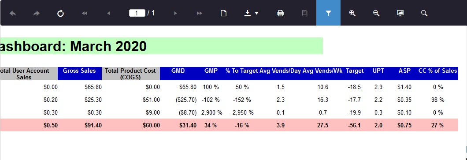Select the $25.30 Gross Sales cell

point(93,100)
